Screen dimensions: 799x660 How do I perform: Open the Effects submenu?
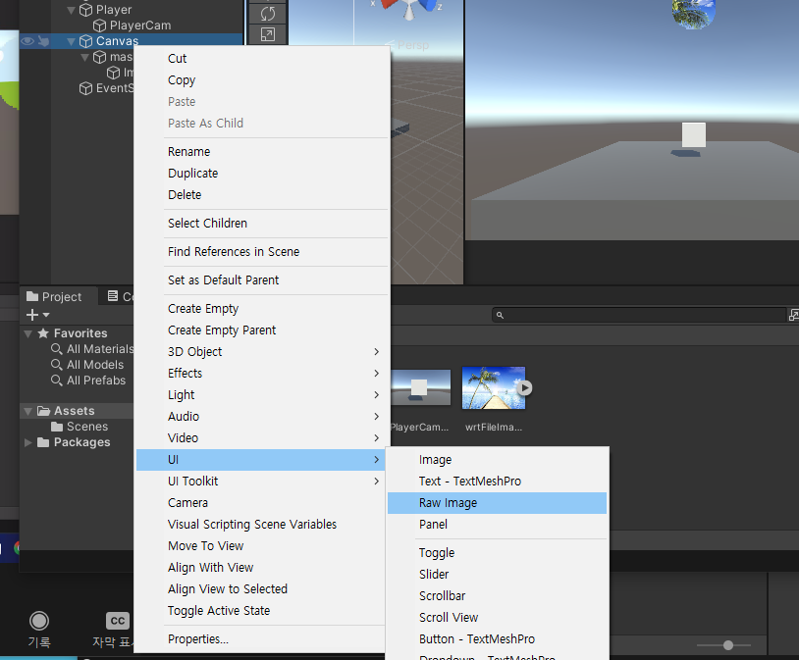pyautogui.click(x=261, y=374)
